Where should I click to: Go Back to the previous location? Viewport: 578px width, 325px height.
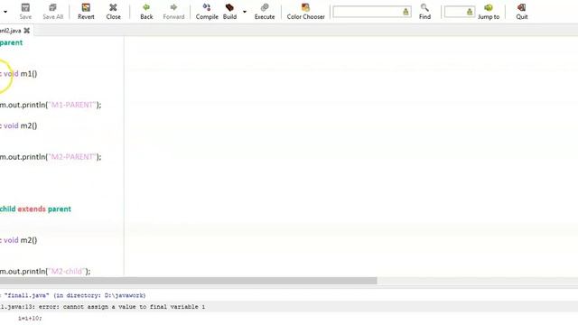pos(146,12)
